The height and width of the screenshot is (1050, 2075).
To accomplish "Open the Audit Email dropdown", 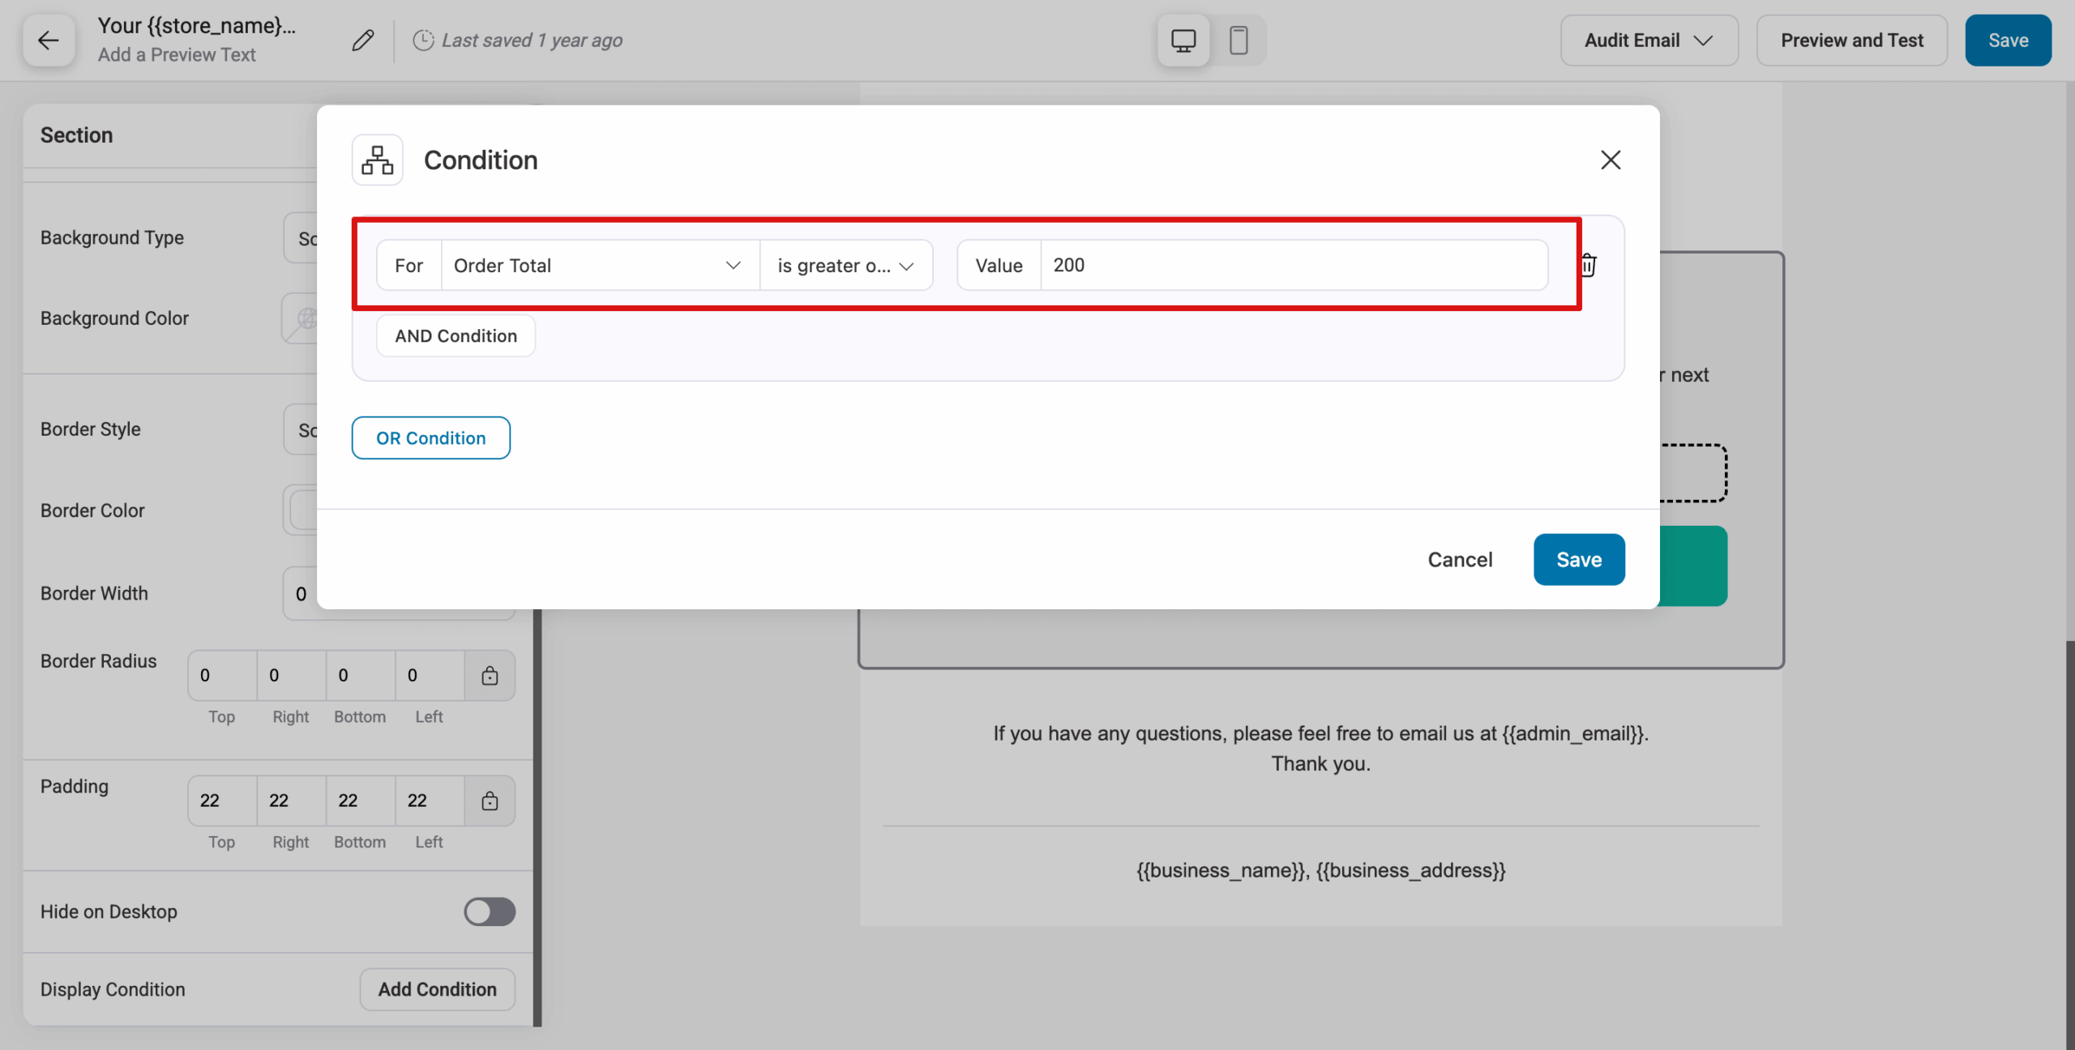I will click(1649, 40).
